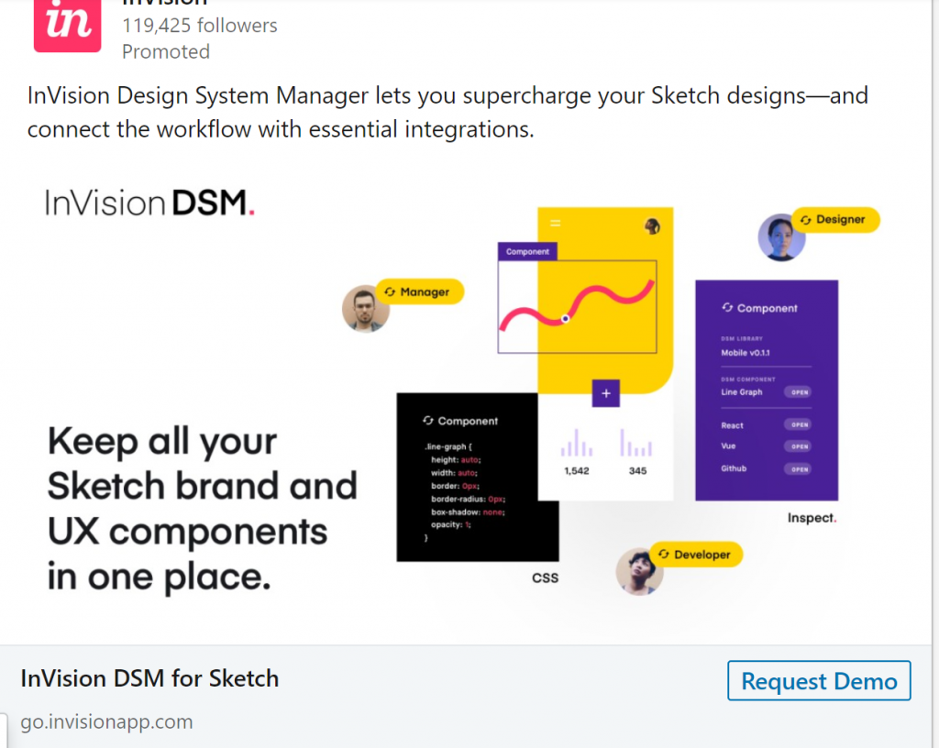939x748 pixels.
Task: Click the OPEN pill next to Line Graph
Action: pyautogui.click(x=799, y=392)
